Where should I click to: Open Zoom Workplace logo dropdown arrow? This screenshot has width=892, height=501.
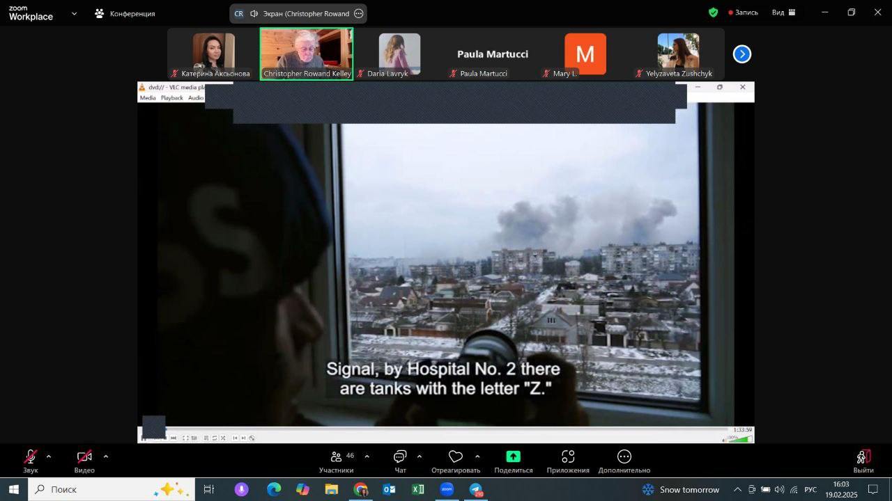click(75, 13)
